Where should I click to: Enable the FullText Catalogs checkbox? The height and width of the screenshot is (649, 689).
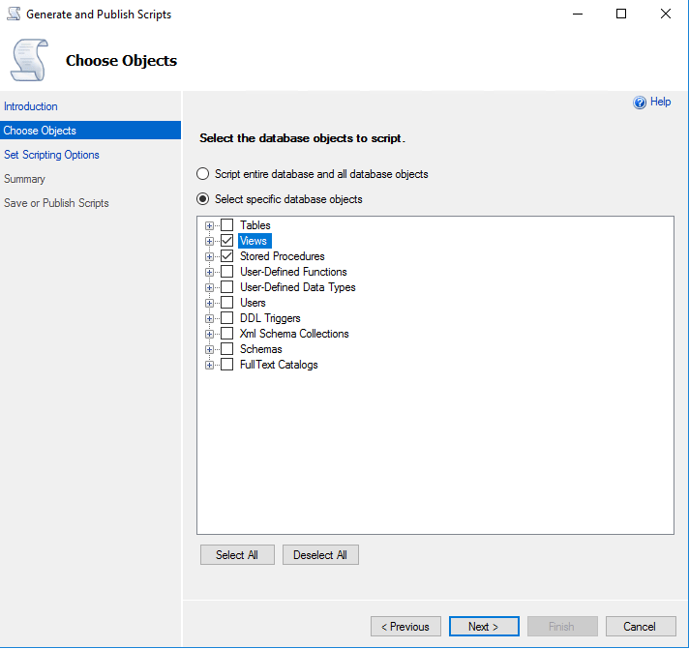point(227,365)
